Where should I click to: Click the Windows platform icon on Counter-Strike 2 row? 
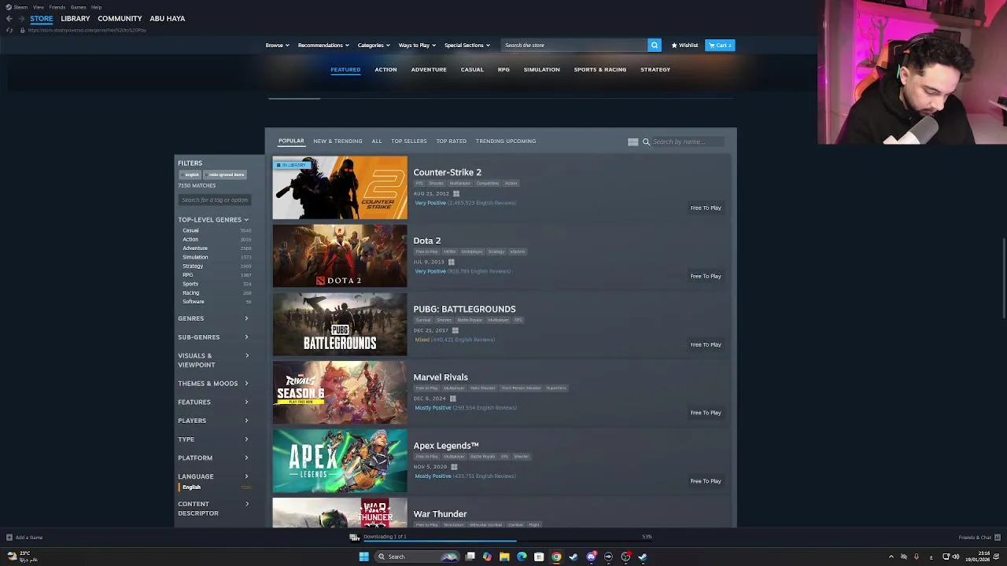coord(456,193)
